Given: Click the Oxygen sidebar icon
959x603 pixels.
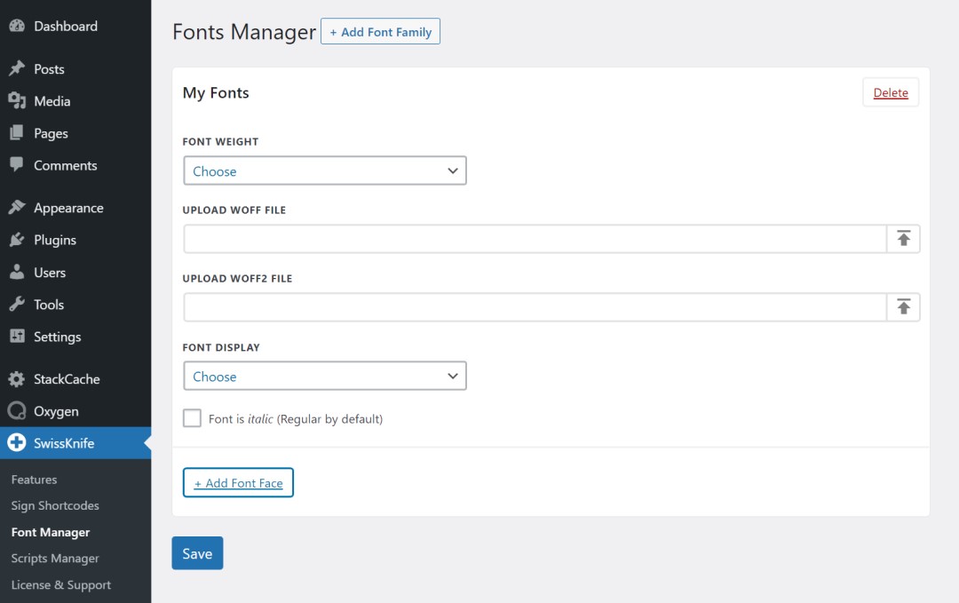Looking at the screenshot, I should [x=16, y=411].
